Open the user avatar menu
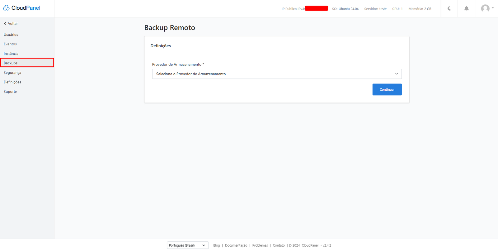Image resolution: width=498 pixels, height=251 pixels. pyautogui.click(x=485, y=8)
